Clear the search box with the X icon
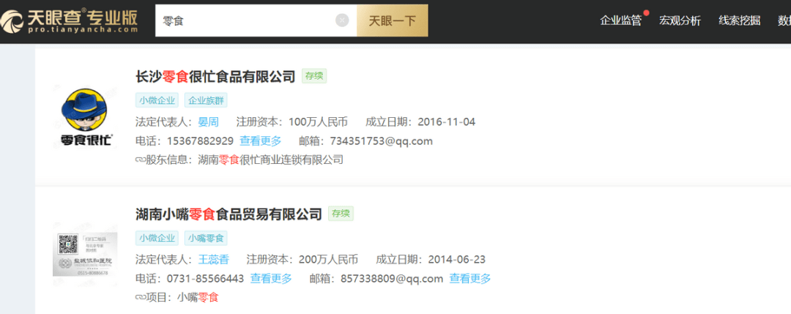The image size is (791, 314). coord(342,20)
